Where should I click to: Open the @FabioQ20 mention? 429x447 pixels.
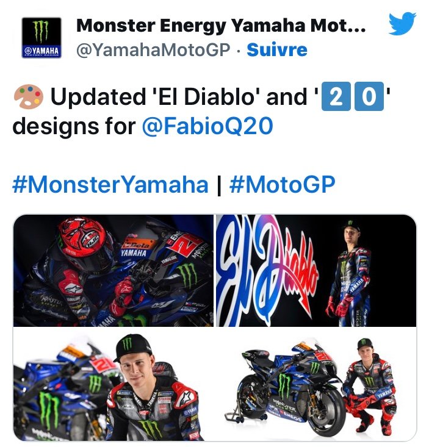[x=207, y=126]
